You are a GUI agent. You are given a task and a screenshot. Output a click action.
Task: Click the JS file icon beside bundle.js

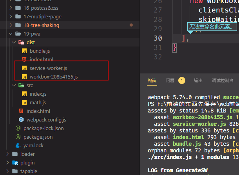24,51
